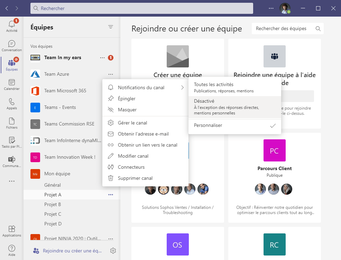Screen dimensions: 341x260
Task: Click the Rechercher search box
Action: [141, 8]
